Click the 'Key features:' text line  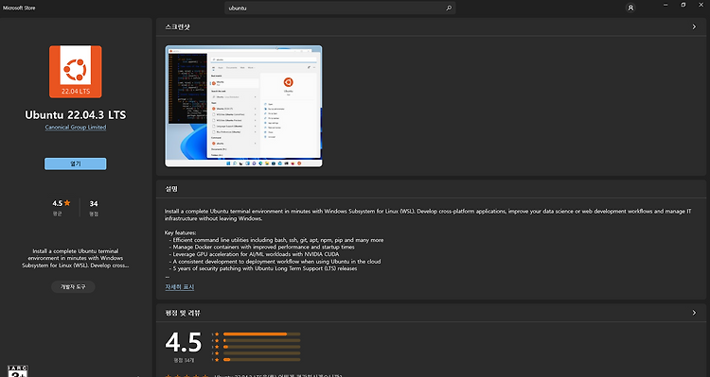180,232
